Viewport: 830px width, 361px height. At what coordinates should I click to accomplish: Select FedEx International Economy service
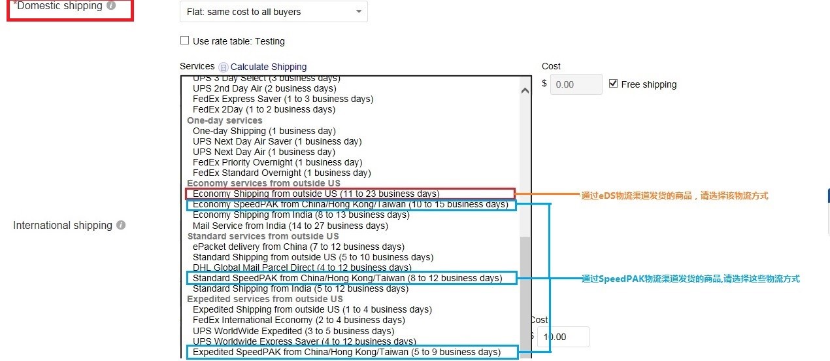pyautogui.click(x=299, y=320)
